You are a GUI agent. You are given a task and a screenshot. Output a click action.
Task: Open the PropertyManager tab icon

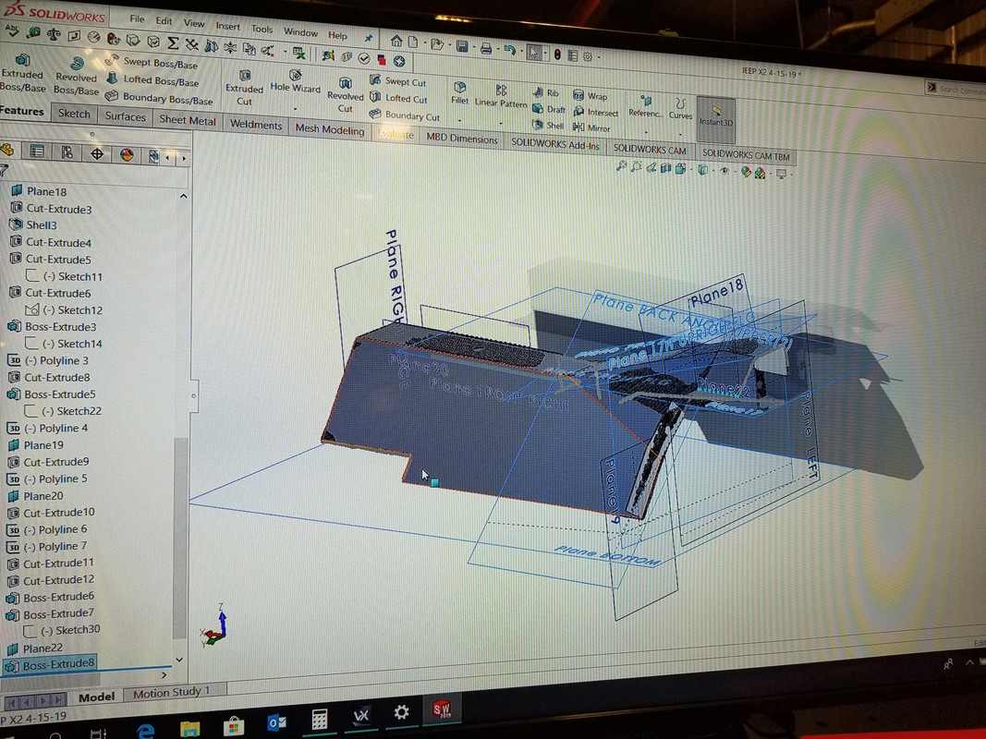(37, 151)
